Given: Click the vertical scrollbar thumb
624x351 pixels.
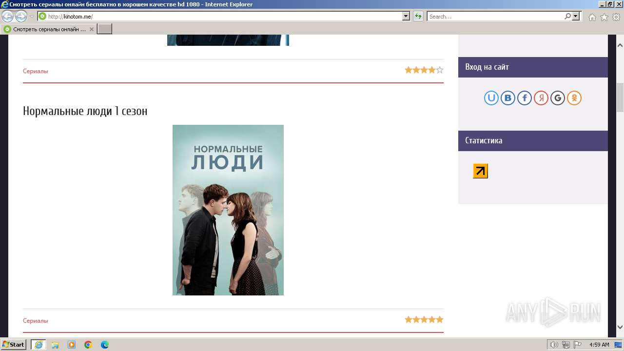Looking at the screenshot, I should click(x=620, y=97).
